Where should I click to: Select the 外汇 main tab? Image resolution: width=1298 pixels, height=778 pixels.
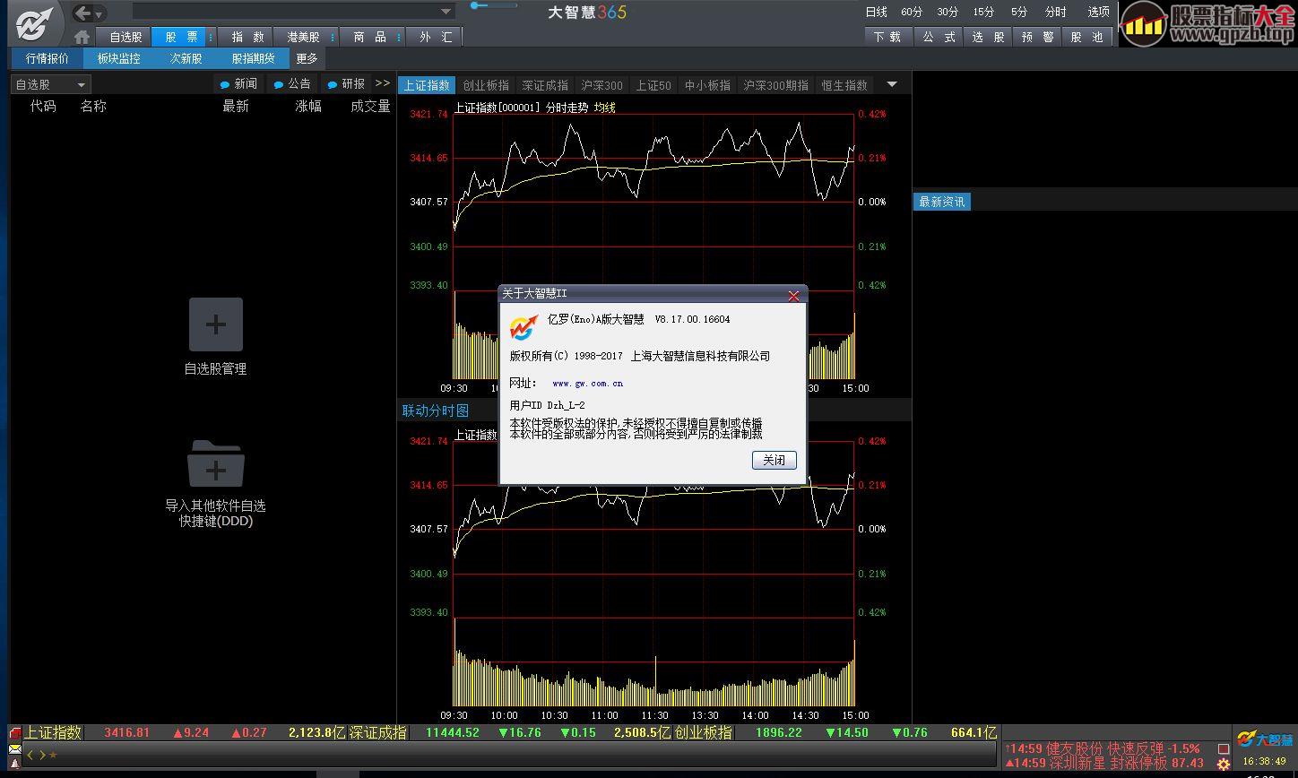pos(436,37)
